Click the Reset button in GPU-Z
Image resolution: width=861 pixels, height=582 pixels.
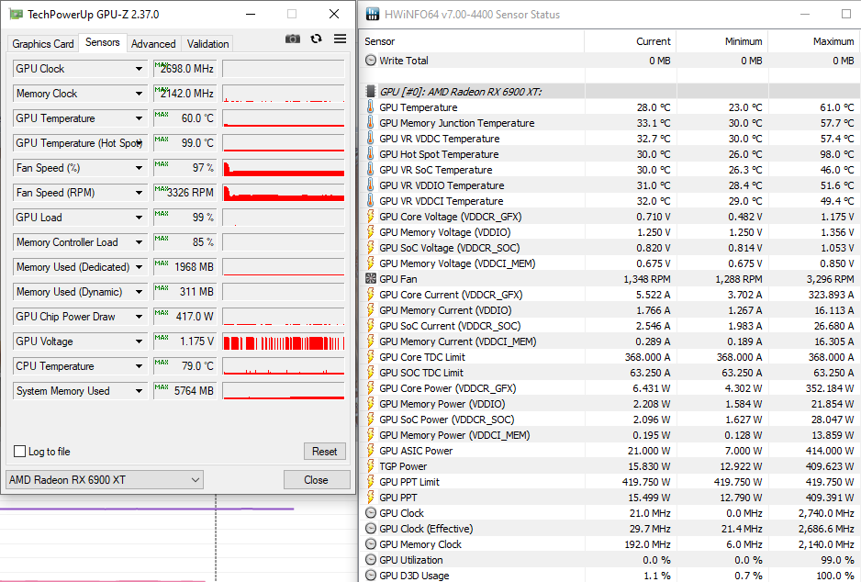325,452
